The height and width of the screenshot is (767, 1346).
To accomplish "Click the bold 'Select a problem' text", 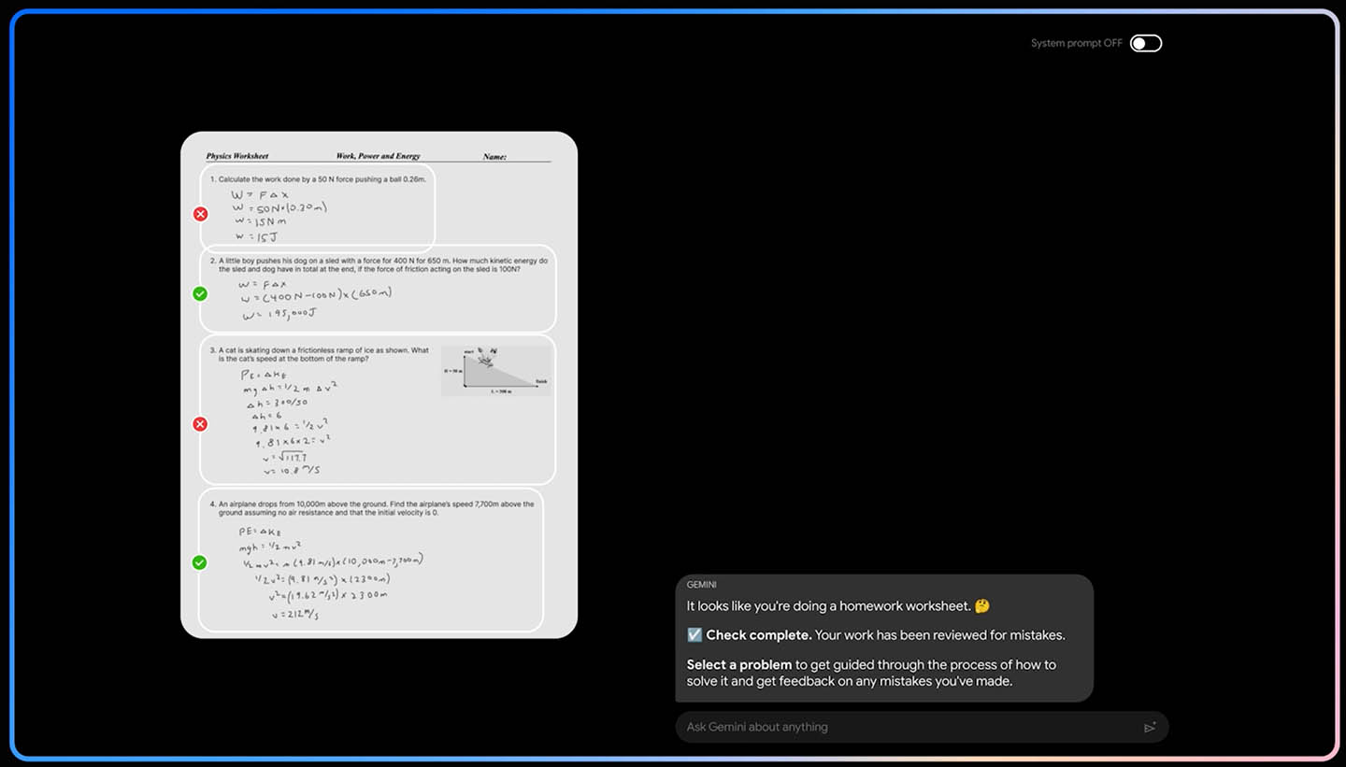I will coord(739,665).
